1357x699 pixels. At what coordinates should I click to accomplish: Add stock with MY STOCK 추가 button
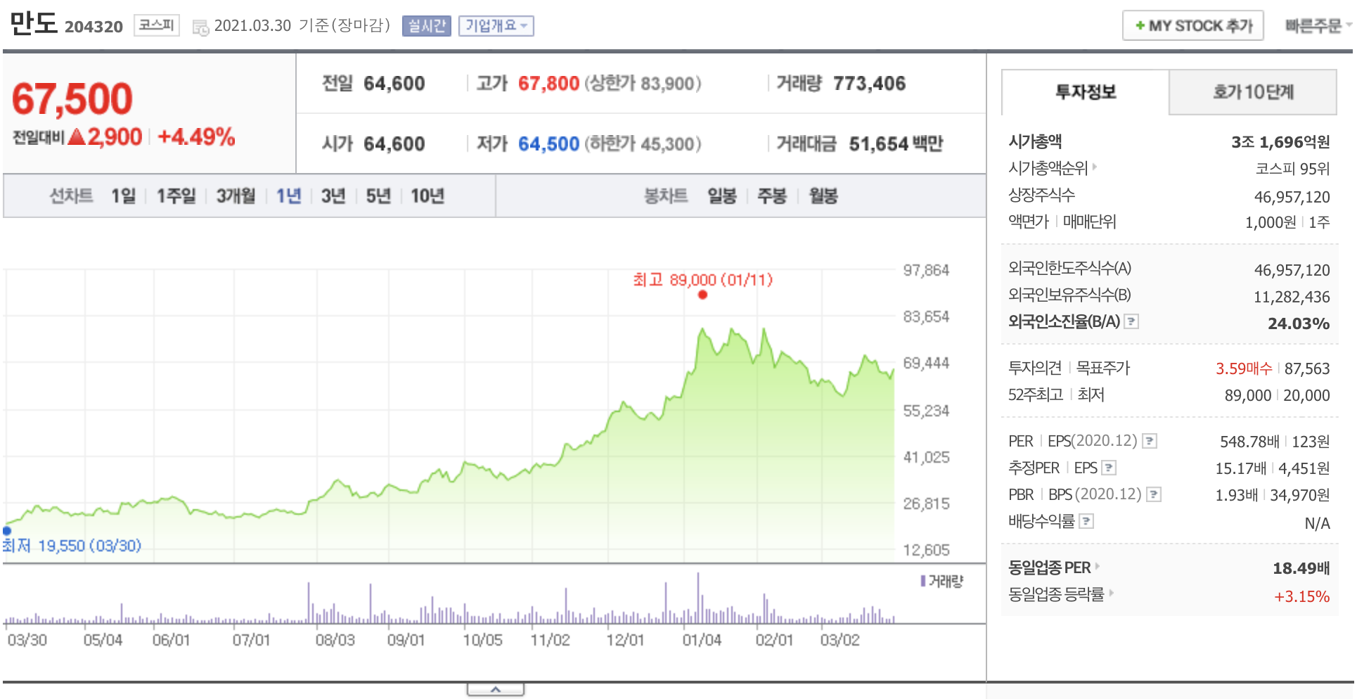[x=1192, y=25]
